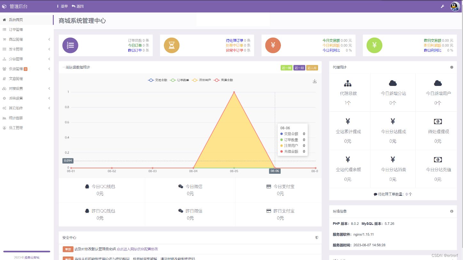
Task: Click the 08-06 marker on the chart axis
Action: 275,171
